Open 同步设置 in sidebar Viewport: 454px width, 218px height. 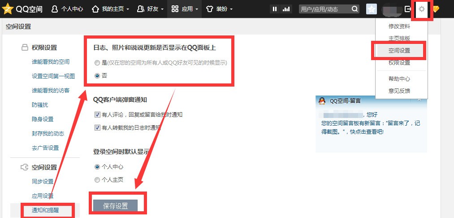[43, 182]
